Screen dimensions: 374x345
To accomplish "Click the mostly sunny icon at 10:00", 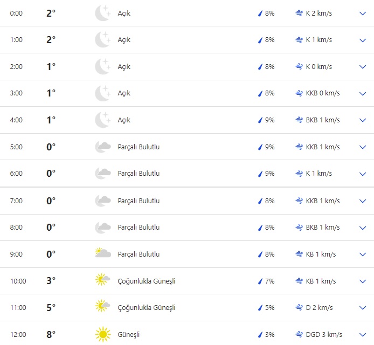I will tap(101, 281).
